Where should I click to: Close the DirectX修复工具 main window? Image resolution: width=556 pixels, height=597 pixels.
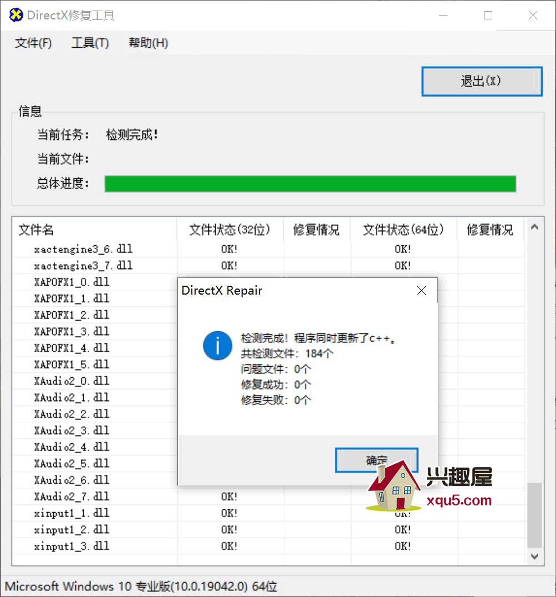pos(533,15)
